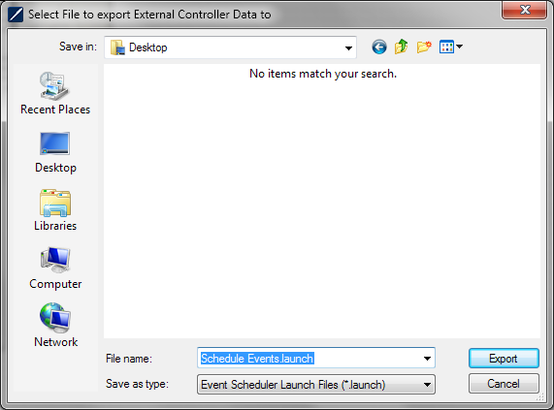Image resolution: width=554 pixels, height=410 pixels.
Task: Create a new folder with toolbar icon
Action: point(424,47)
